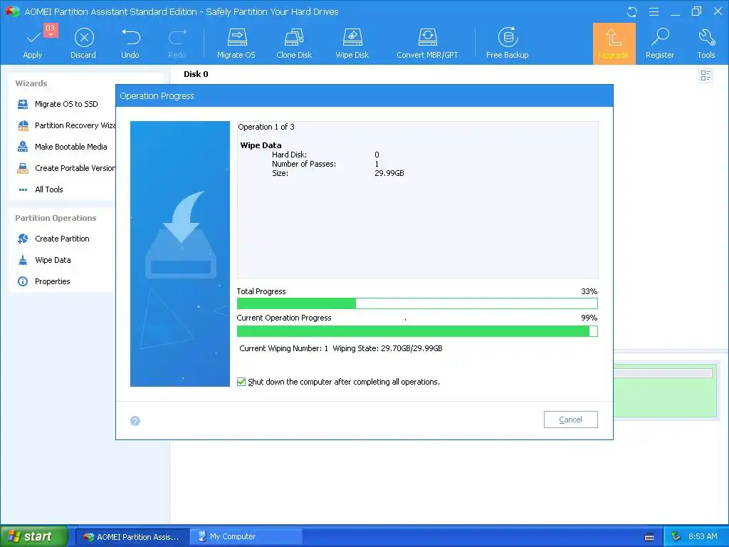
Task: Open the Windows start menu
Action: [33, 536]
